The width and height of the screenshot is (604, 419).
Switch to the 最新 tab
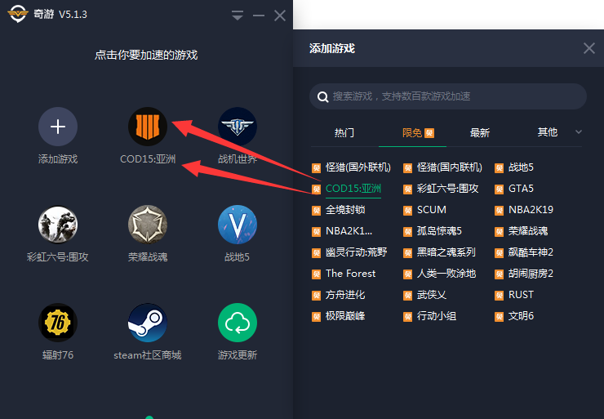click(x=480, y=132)
